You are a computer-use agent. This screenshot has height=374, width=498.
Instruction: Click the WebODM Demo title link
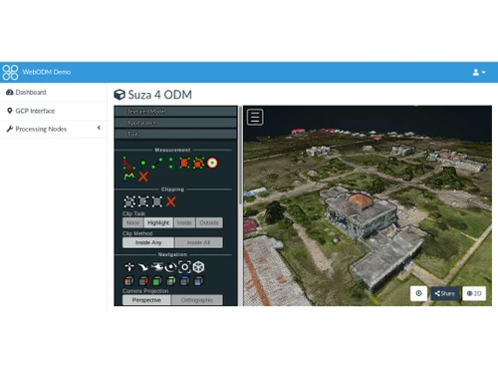[x=47, y=72]
